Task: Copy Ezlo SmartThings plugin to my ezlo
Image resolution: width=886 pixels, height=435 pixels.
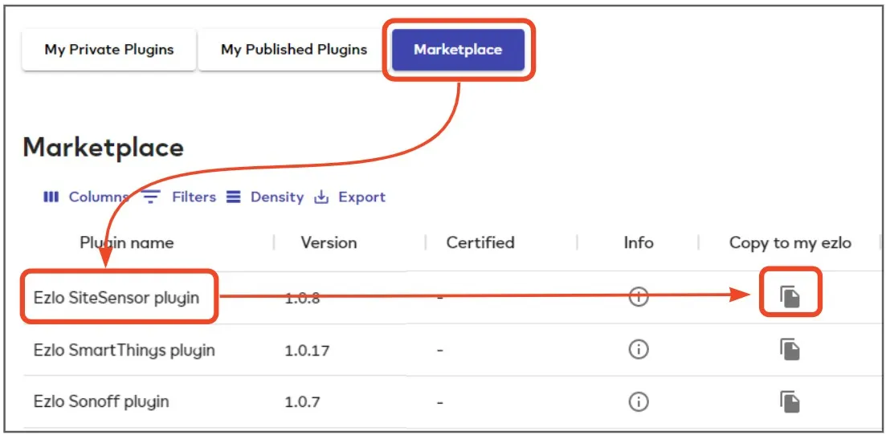Action: [x=790, y=350]
